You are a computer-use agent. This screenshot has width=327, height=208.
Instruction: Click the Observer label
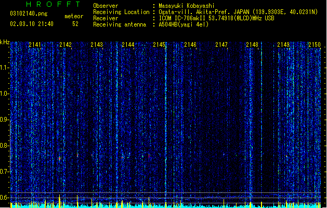(x=106, y=6)
